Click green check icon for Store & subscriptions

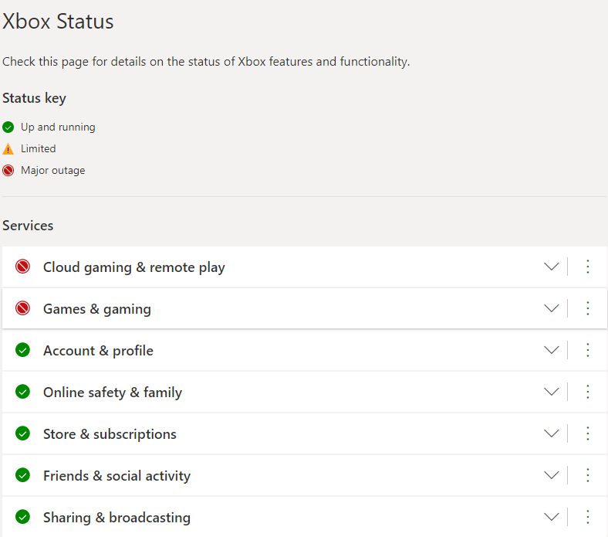(22, 433)
